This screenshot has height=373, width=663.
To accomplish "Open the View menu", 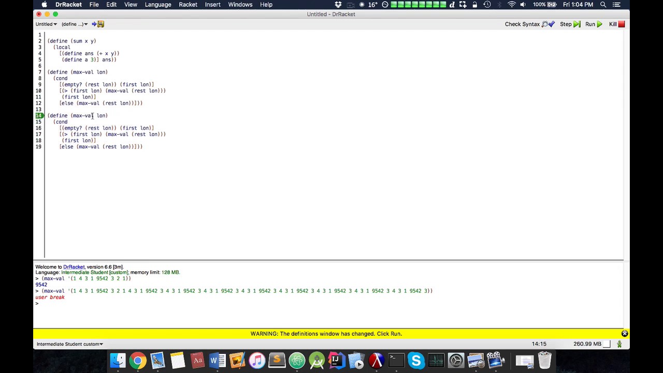I will 131,5.
